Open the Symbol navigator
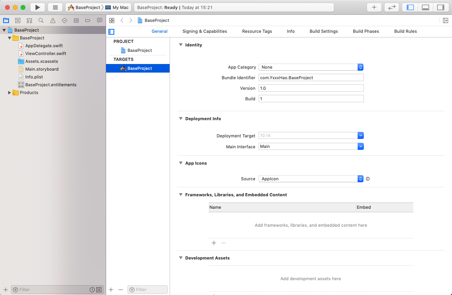Viewport: 452px width, 295px height. [29, 20]
